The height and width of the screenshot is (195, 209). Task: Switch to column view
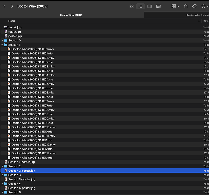coord(149,6)
